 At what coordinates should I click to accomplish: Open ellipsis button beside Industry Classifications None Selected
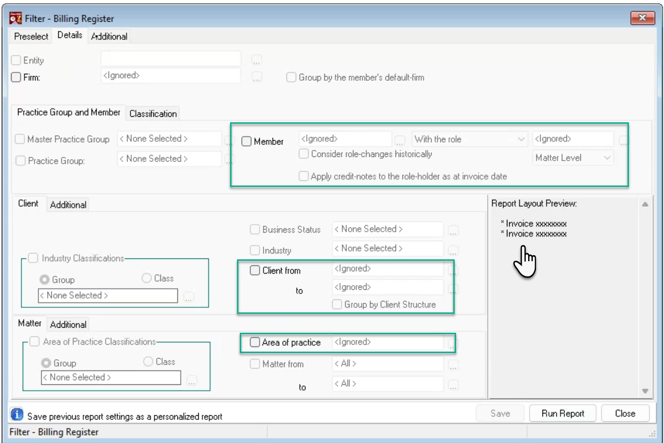(x=189, y=297)
